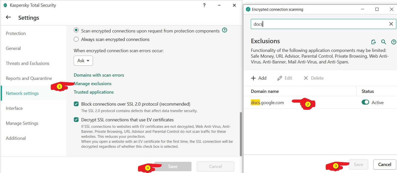Open the Threats and Exclusions settings section
The image size is (397, 173).
[x=28, y=63]
